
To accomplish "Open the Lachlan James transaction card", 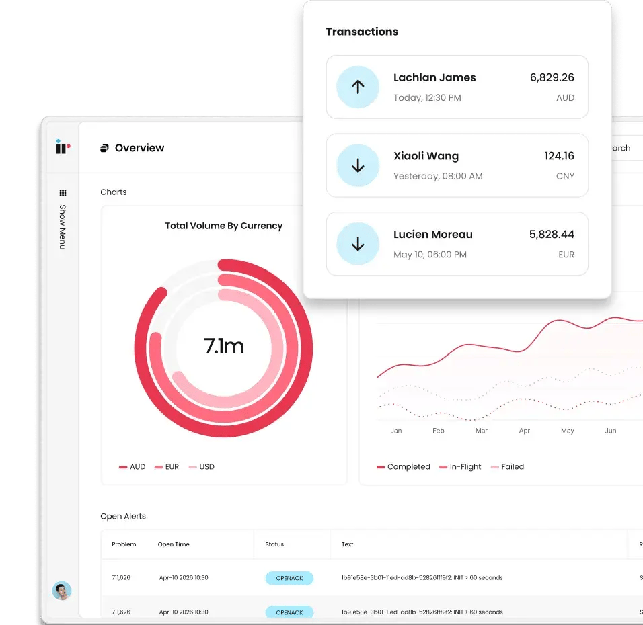I will [457, 87].
